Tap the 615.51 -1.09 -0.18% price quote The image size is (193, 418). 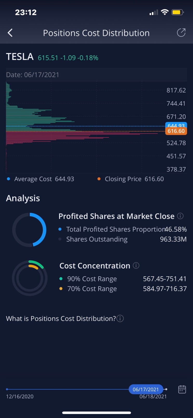pos(68,58)
